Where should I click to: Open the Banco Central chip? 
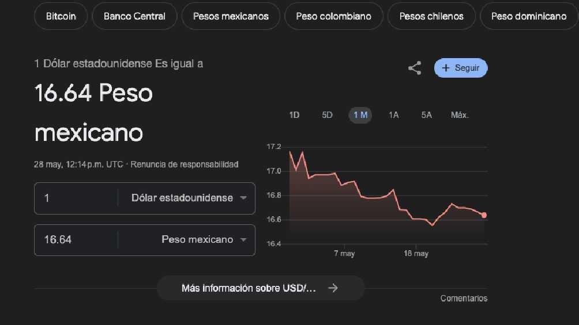[x=134, y=16]
